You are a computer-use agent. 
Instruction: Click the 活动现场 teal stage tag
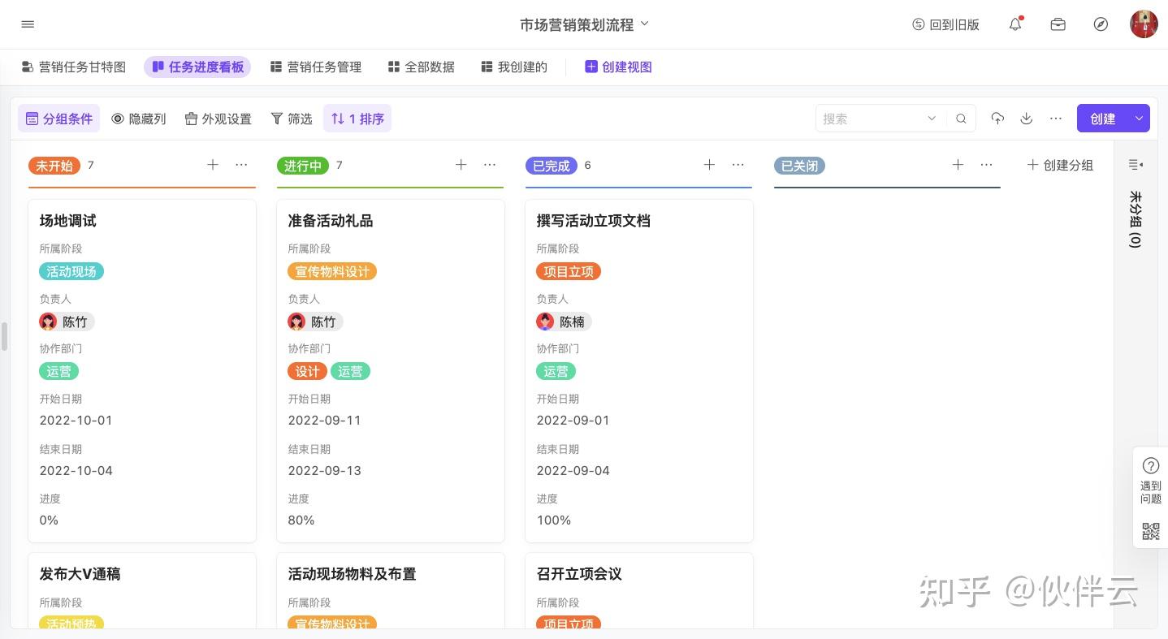(x=71, y=271)
